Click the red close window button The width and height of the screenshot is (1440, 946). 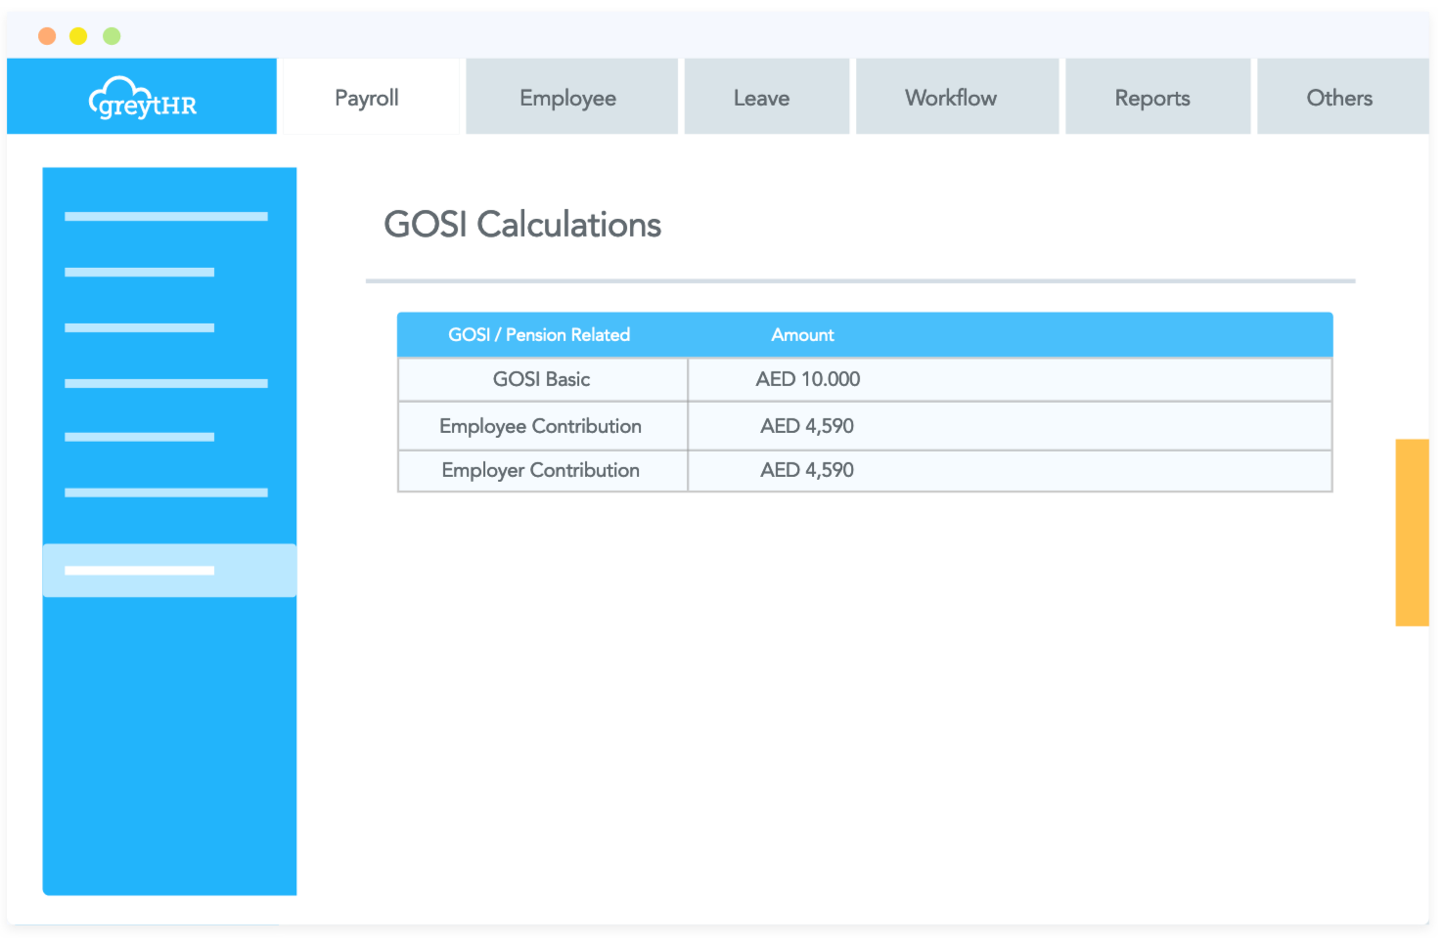click(x=47, y=36)
